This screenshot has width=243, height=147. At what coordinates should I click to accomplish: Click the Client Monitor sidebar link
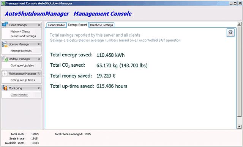click(x=19, y=95)
